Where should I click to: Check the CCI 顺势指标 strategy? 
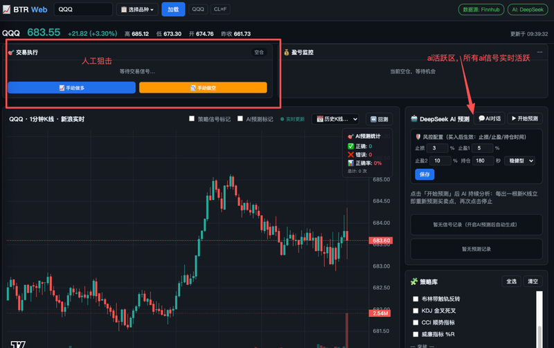(415, 322)
